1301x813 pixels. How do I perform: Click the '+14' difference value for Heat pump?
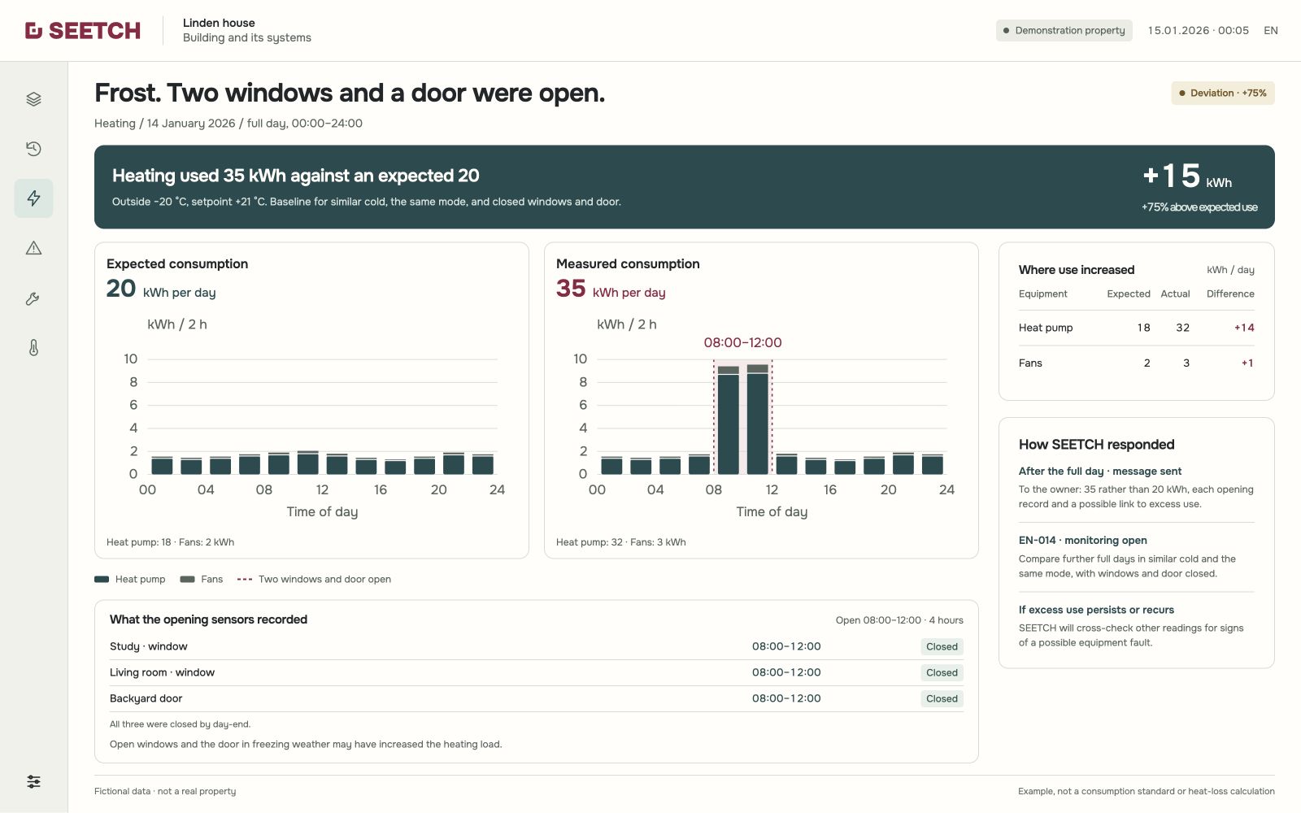[1244, 328]
